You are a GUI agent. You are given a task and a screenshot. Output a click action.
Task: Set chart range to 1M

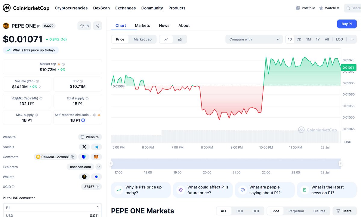coord(309,39)
